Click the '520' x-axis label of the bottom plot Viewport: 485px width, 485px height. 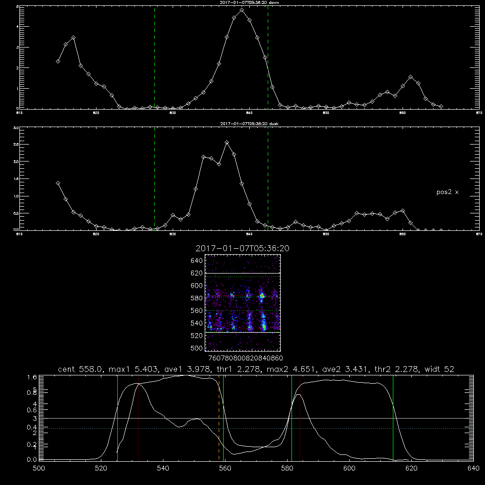(101, 469)
